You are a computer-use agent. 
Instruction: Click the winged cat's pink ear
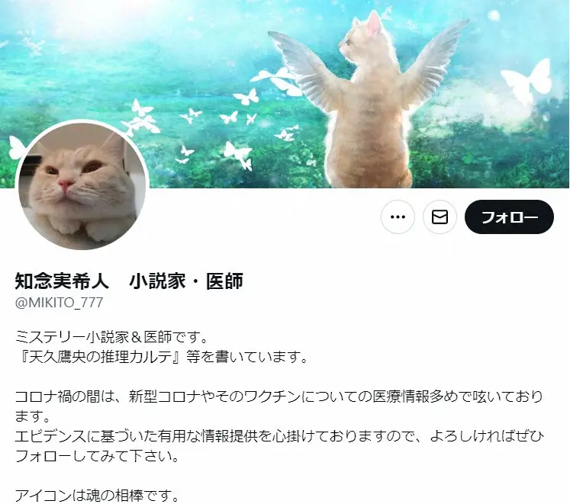pos(374,23)
